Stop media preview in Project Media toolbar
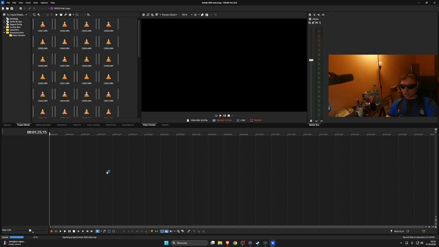This screenshot has width=439, height=247. (x=61, y=15)
